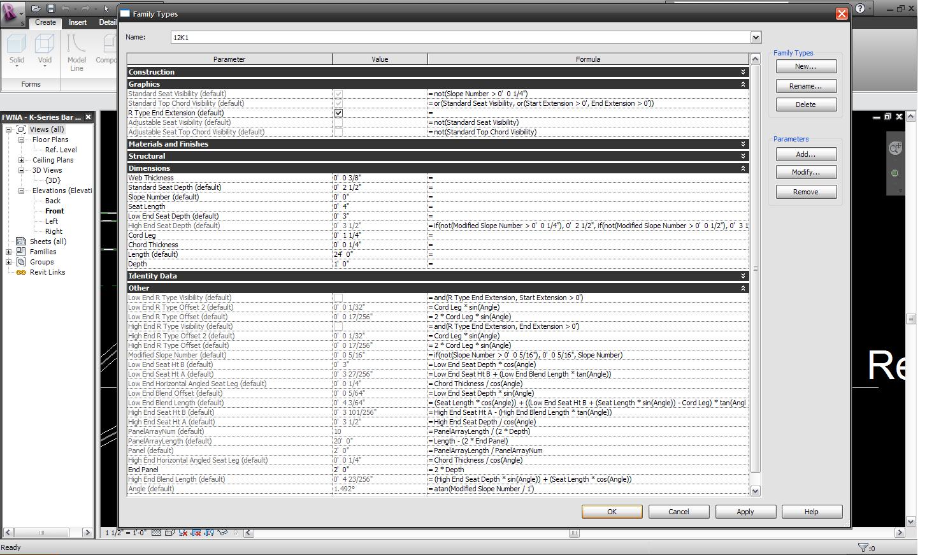Click the New... family type button
The image size is (948, 555).
[x=806, y=66]
